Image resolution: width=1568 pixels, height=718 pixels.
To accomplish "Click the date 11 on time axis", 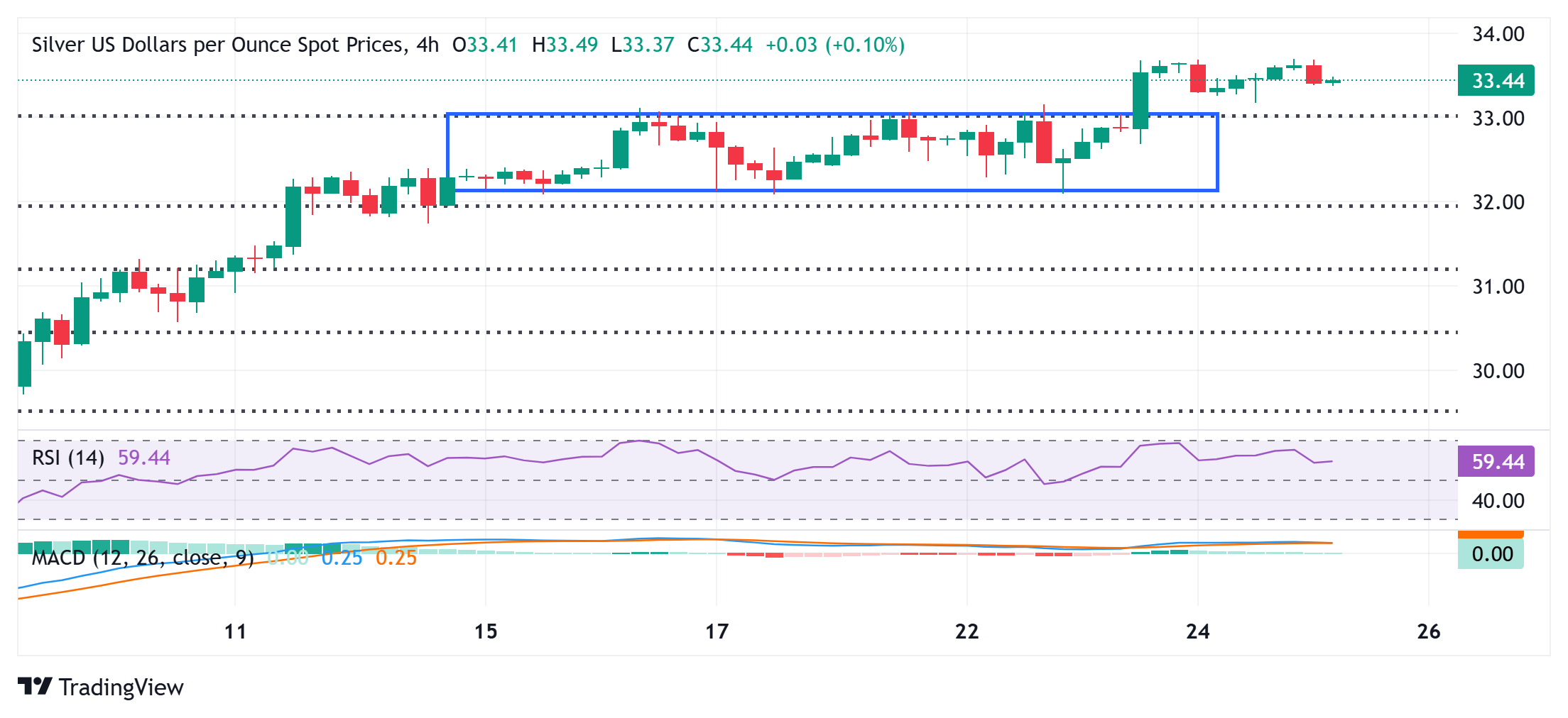I will point(235,631).
